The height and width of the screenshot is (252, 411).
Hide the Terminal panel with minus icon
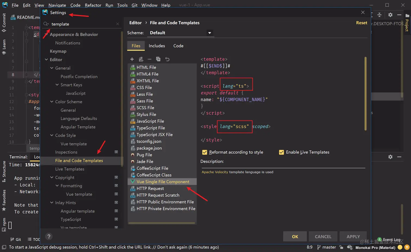[x=399, y=157]
